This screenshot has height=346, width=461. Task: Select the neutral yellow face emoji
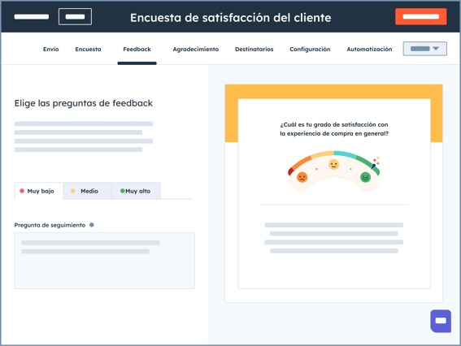pyautogui.click(x=333, y=164)
